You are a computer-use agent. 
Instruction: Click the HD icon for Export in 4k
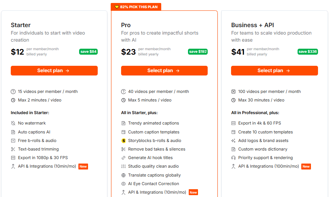233,123
